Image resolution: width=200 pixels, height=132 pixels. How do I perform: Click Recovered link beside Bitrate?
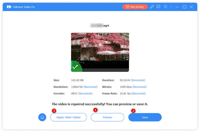(x=139, y=87)
